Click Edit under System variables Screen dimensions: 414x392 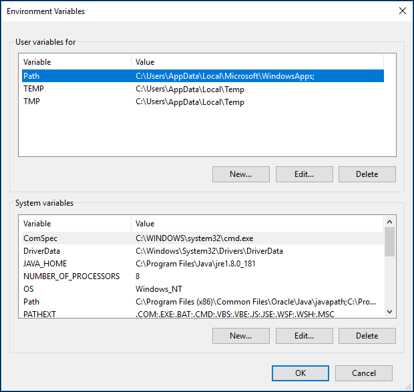(304, 336)
